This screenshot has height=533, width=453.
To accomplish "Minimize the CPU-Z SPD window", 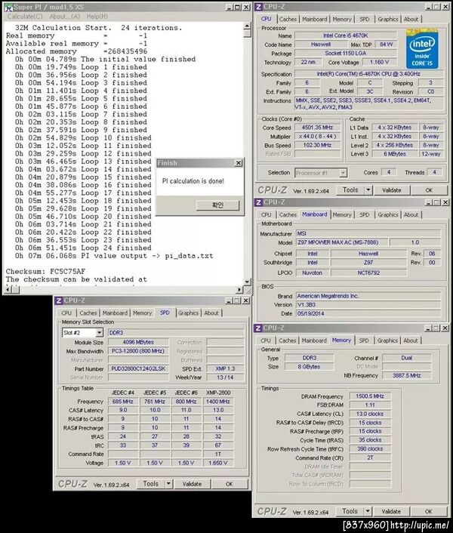I will pyautogui.click(x=229, y=300).
